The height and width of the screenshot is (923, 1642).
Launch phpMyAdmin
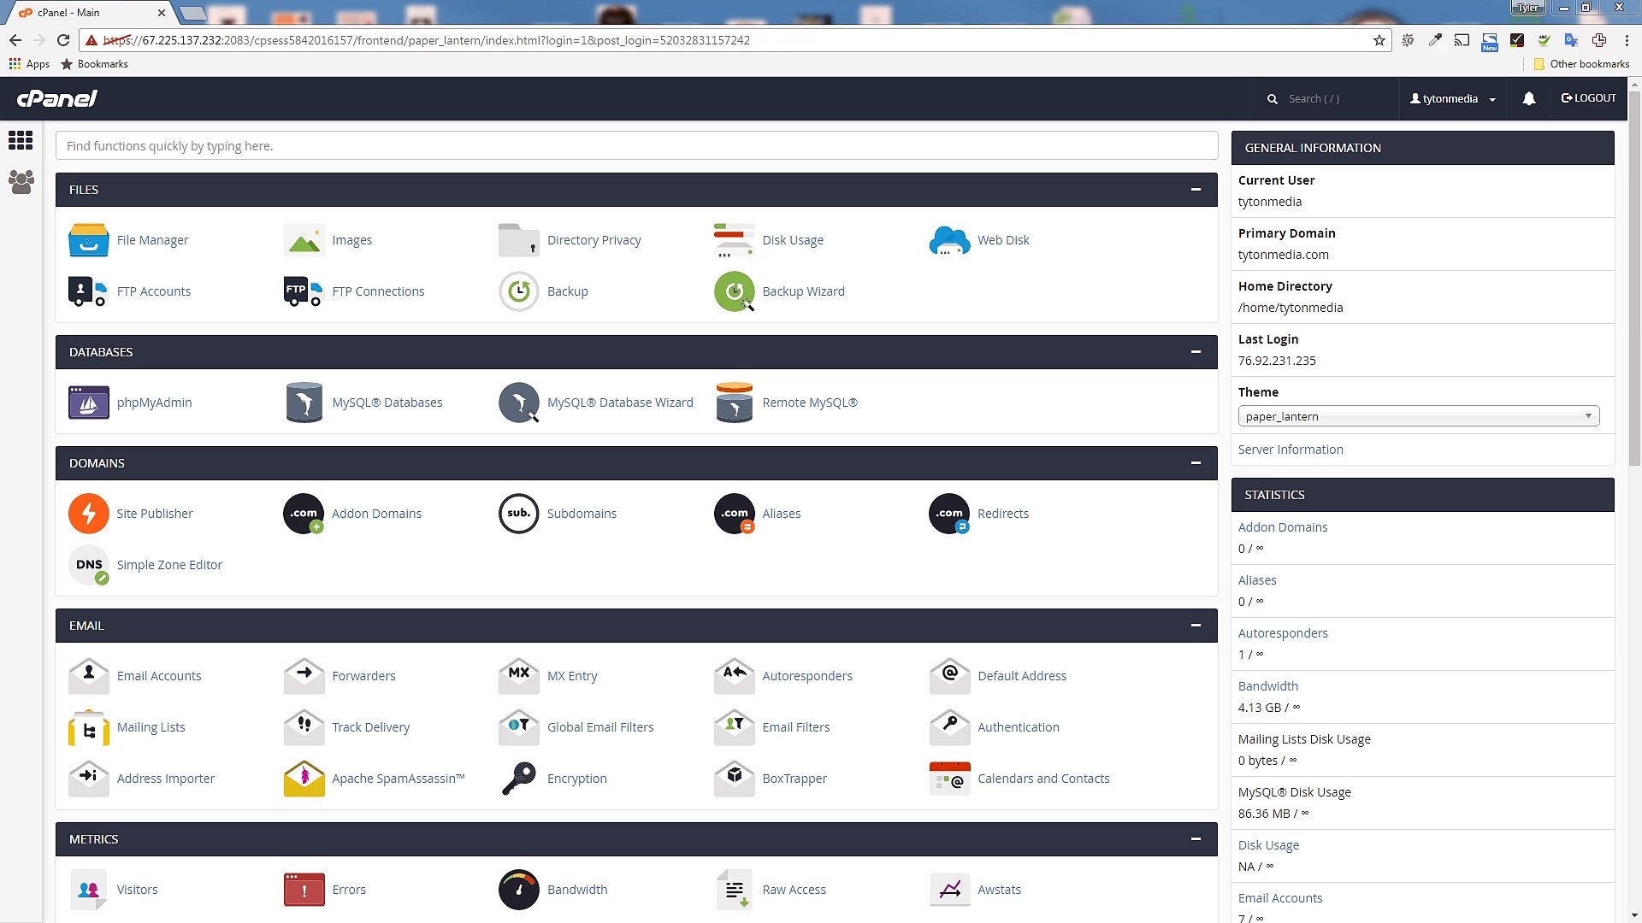pos(154,403)
